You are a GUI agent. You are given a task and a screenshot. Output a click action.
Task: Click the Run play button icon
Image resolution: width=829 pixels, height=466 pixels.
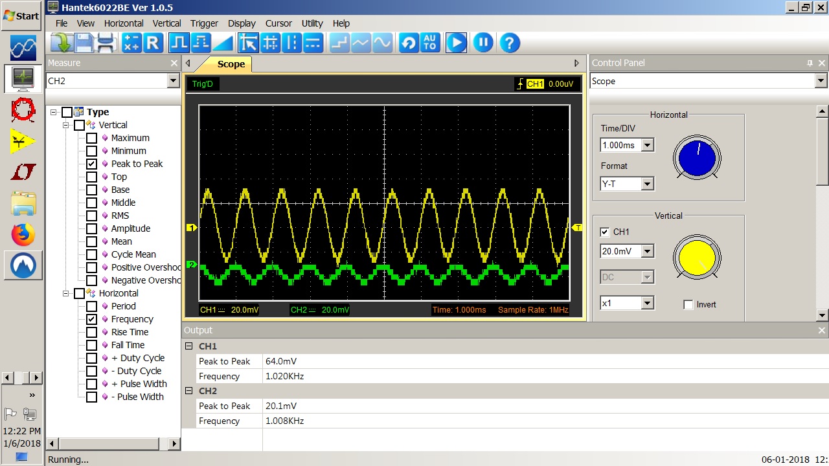456,43
